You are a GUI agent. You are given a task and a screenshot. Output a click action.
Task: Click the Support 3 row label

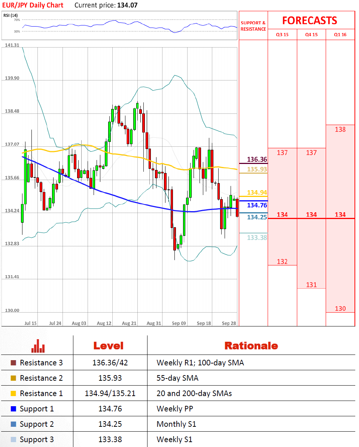coord(37,440)
